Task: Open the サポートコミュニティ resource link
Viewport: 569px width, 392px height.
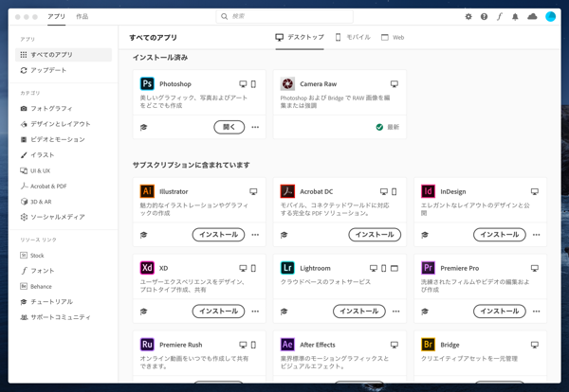Action: coord(55,317)
